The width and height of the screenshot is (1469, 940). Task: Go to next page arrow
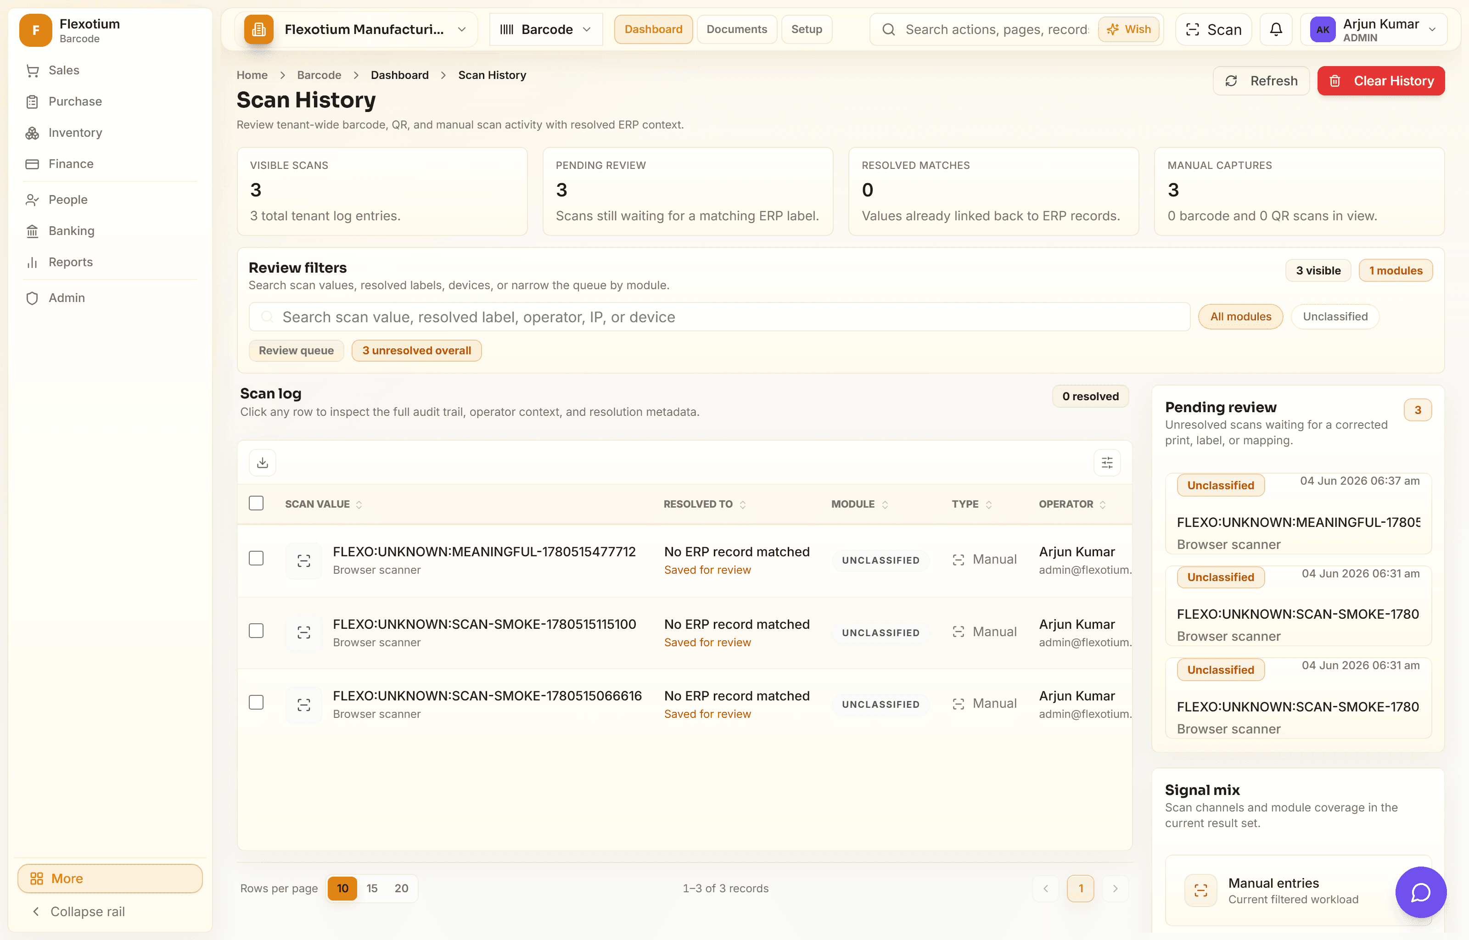[x=1115, y=888]
